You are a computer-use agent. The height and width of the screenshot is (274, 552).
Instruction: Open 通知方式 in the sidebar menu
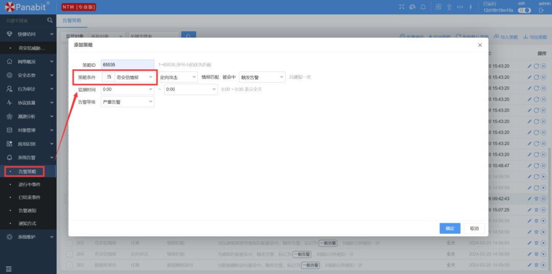pyautogui.click(x=27, y=223)
